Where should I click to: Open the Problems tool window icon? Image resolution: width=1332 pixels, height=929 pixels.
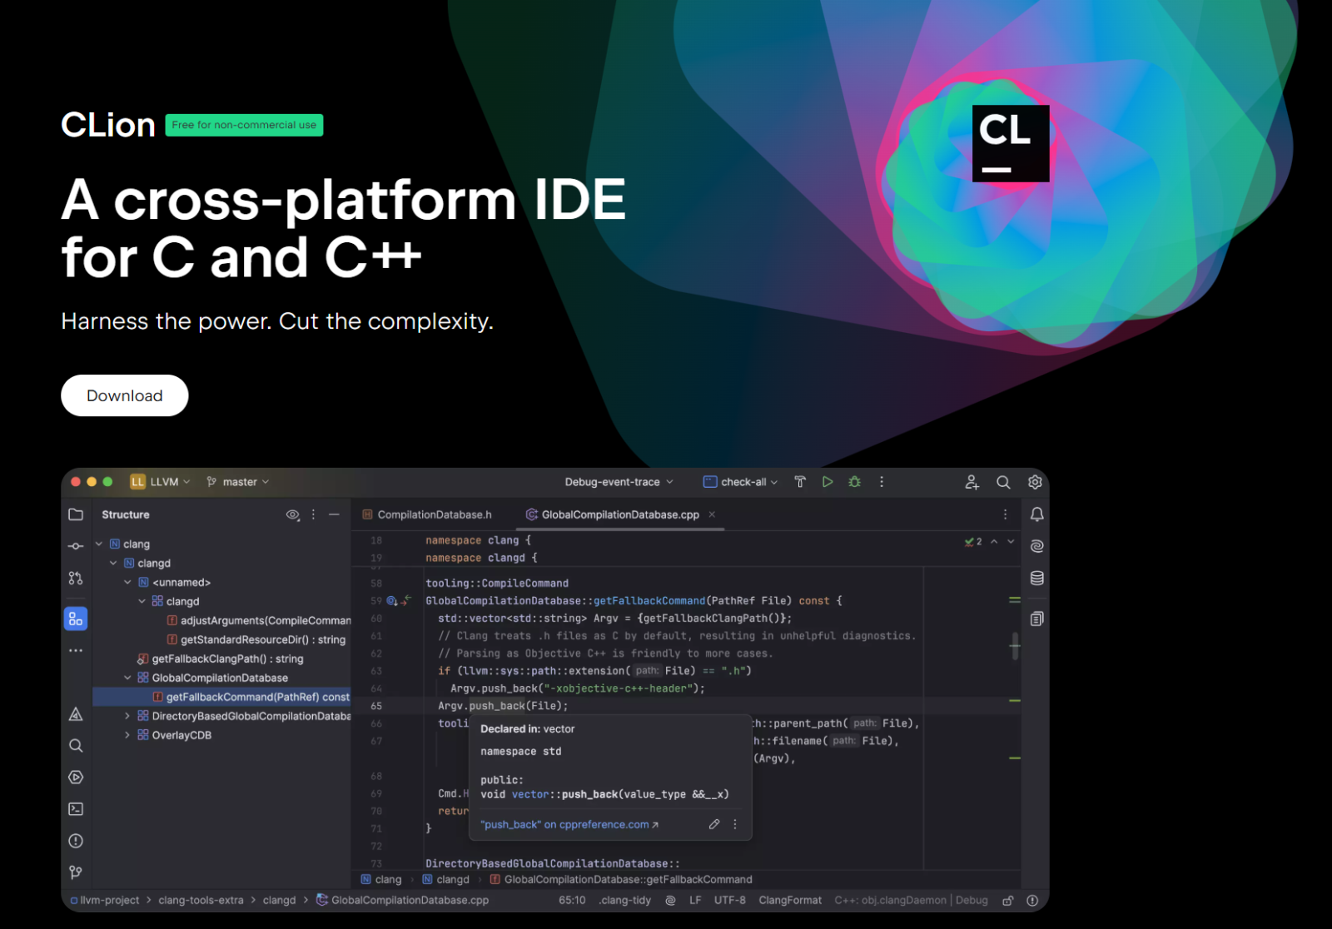click(x=75, y=840)
